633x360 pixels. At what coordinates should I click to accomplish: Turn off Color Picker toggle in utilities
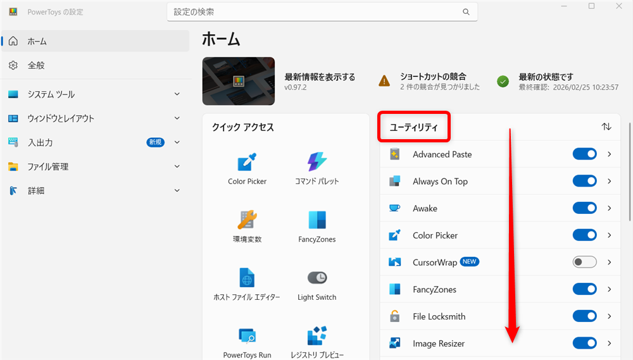click(584, 235)
